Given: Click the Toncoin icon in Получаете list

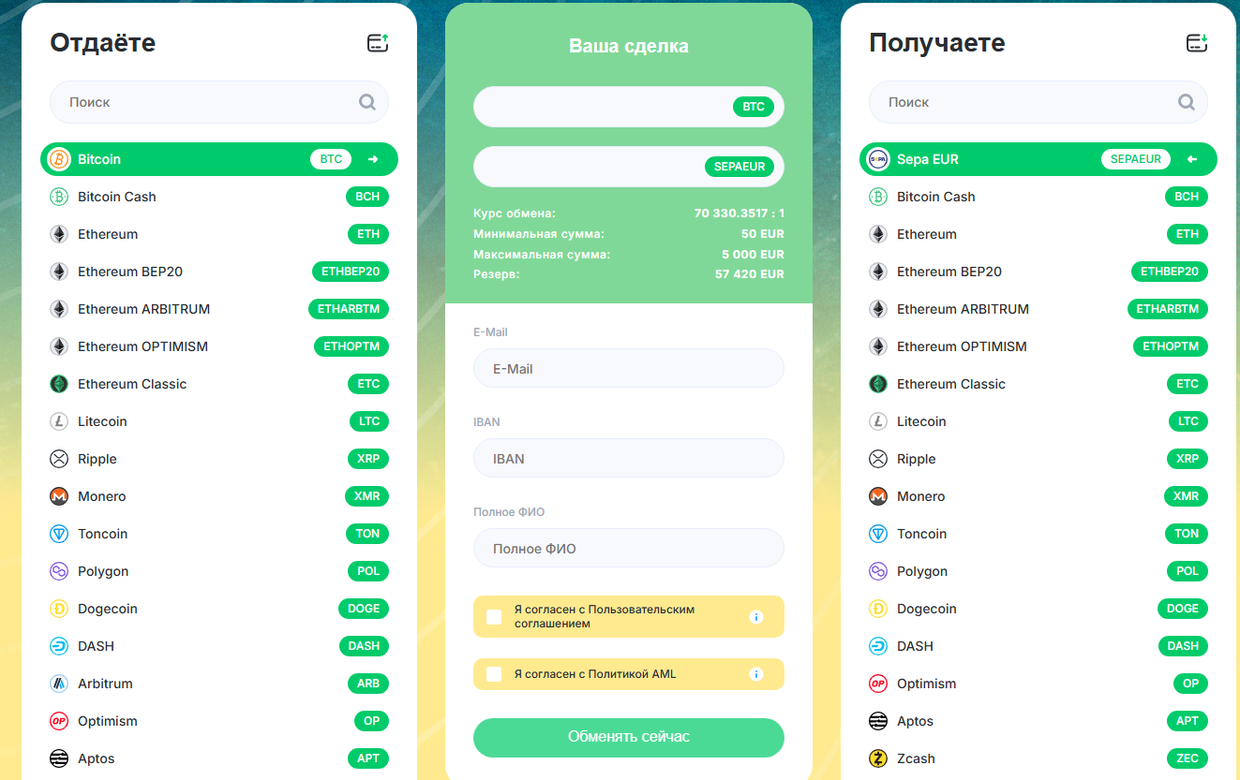Looking at the screenshot, I should (x=878, y=534).
